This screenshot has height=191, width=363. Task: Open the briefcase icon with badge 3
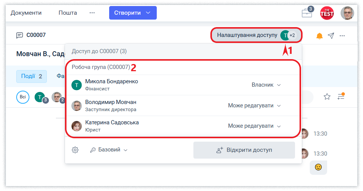coord(307,13)
